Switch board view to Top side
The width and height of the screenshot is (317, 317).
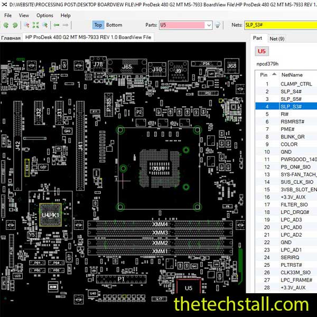pyautogui.click(x=98, y=25)
